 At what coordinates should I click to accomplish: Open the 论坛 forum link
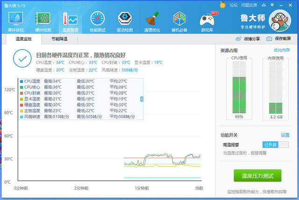tap(234, 5)
